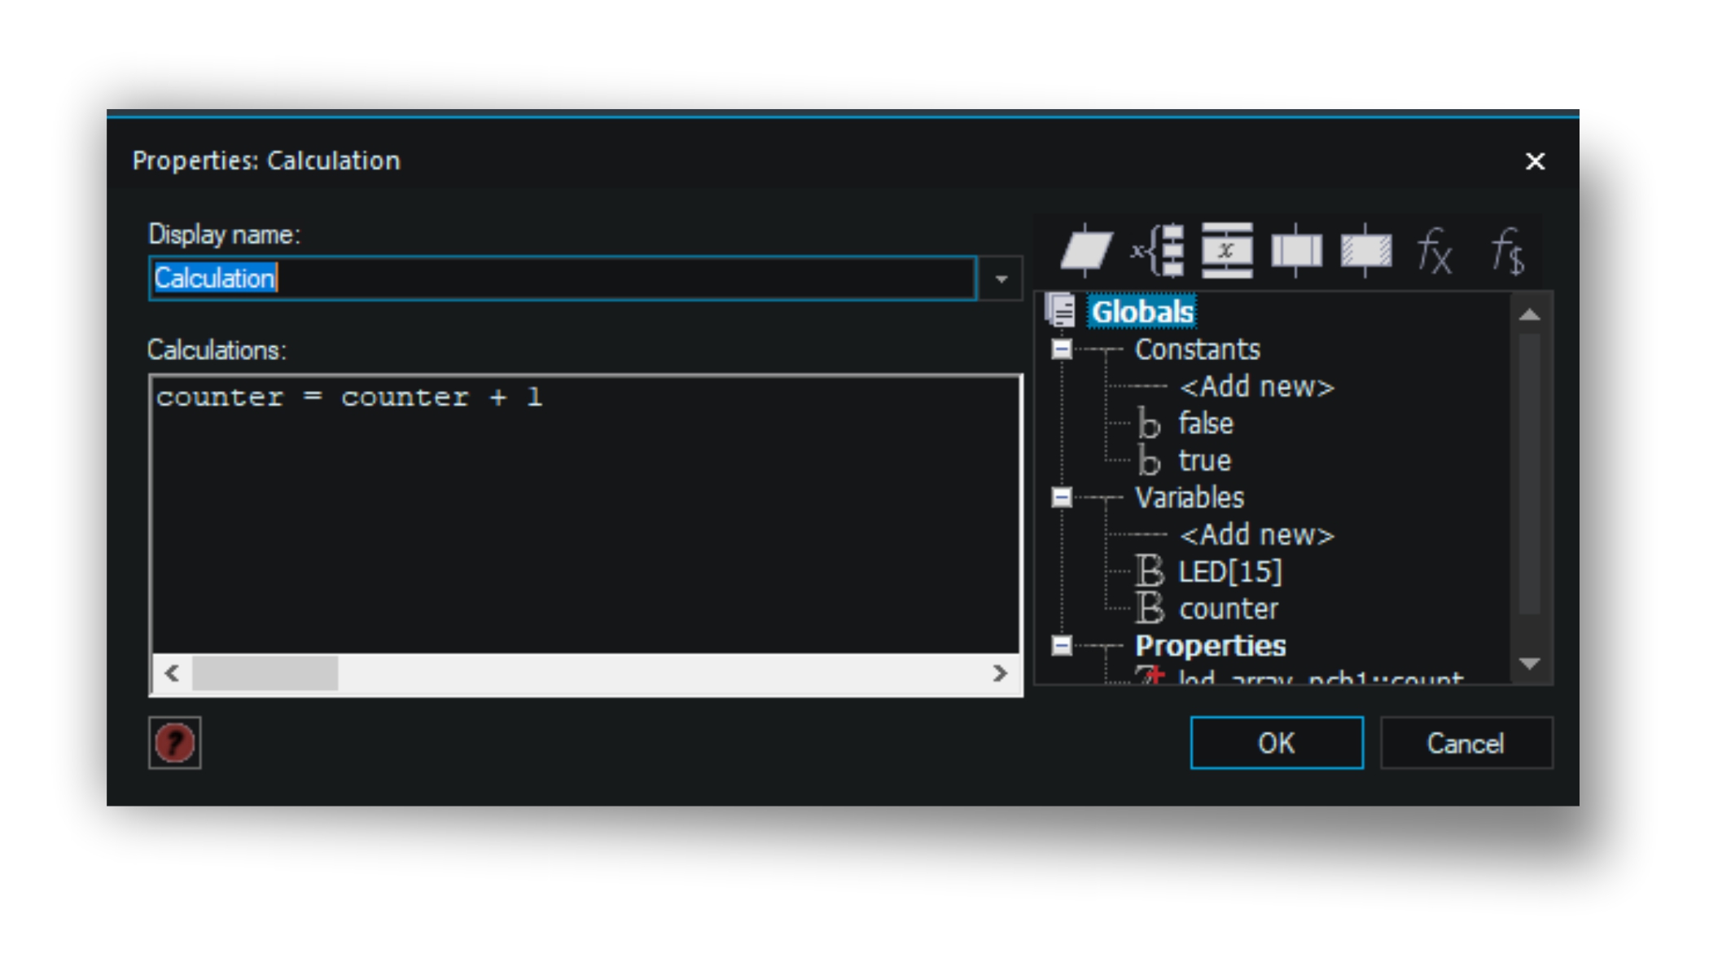The image size is (1709, 971).
Task: Select the LED[15] variable
Action: point(1230,572)
